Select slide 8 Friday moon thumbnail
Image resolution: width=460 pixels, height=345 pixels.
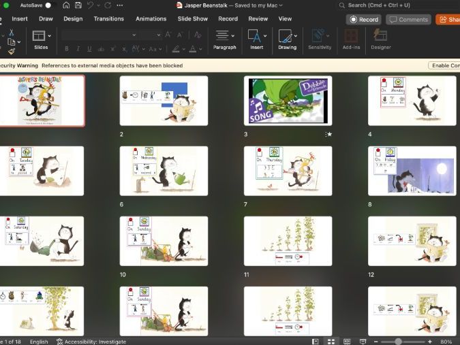click(412, 171)
